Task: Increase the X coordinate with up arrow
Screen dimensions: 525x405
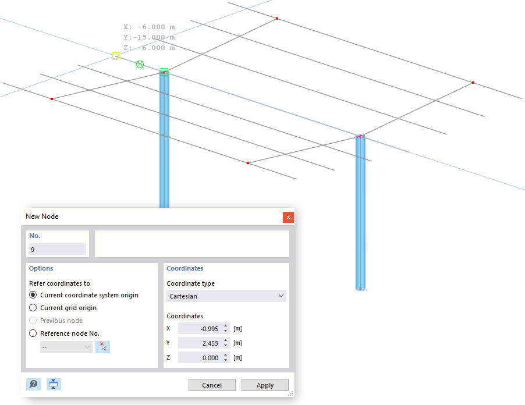Action: (226, 326)
